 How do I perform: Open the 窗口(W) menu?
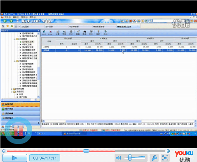click(24, 17)
